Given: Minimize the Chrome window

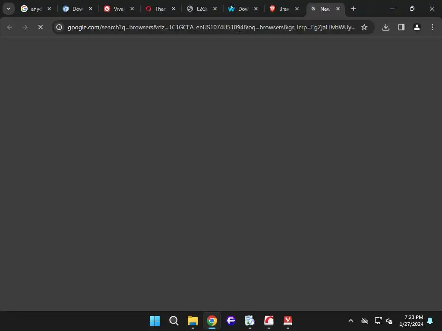Looking at the screenshot, I should [392, 9].
